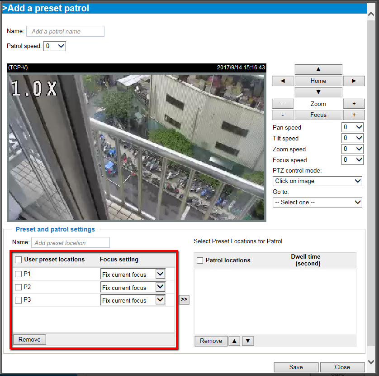Click the Add a patrol name field
The image size is (379, 376).
tap(65, 31)
